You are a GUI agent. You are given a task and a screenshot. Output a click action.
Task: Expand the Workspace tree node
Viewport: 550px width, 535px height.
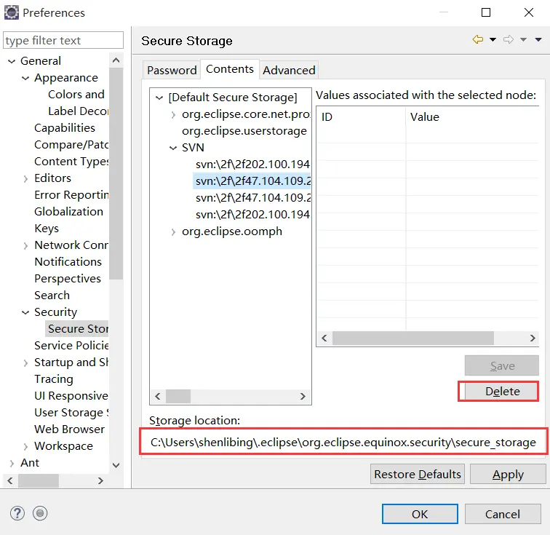tap(25, 446)
